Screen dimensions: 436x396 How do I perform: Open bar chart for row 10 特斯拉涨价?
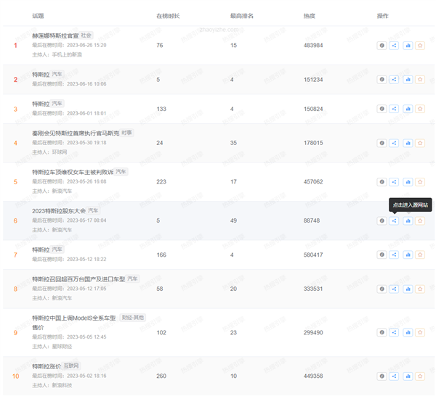(x=407, y=376)
